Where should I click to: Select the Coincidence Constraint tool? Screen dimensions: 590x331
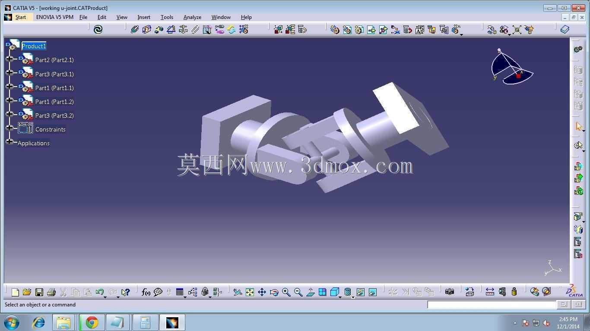135,29
